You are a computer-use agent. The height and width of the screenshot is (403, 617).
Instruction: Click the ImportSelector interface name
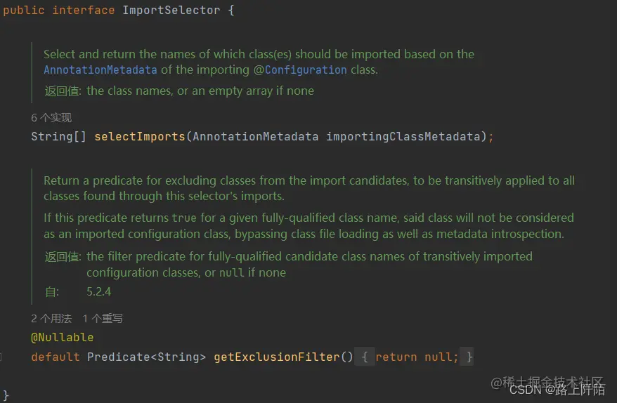(x=171, y=11)
